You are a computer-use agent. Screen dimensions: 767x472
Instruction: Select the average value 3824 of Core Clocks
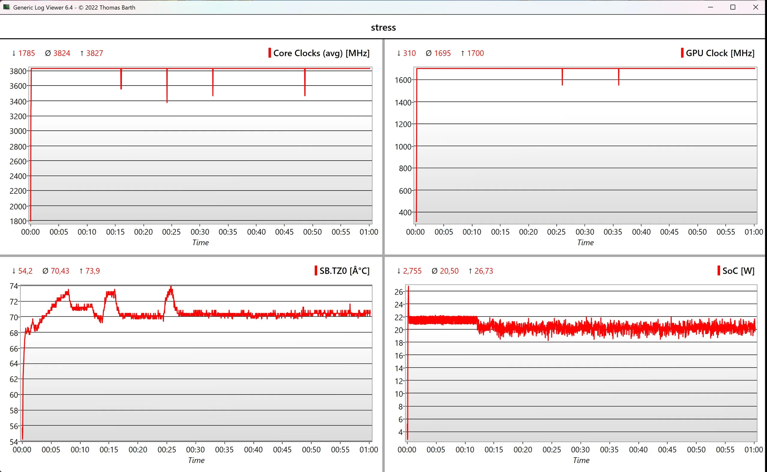(62, 53)
